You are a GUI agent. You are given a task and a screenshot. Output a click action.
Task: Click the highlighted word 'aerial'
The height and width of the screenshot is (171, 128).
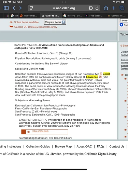coord(106,74)
